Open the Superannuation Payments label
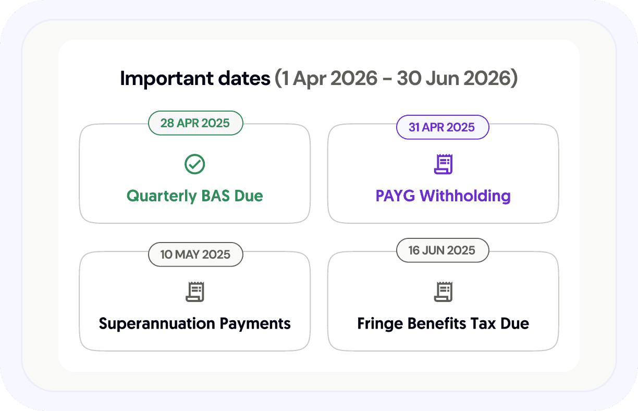638x411 pixels. coord(195,323)
